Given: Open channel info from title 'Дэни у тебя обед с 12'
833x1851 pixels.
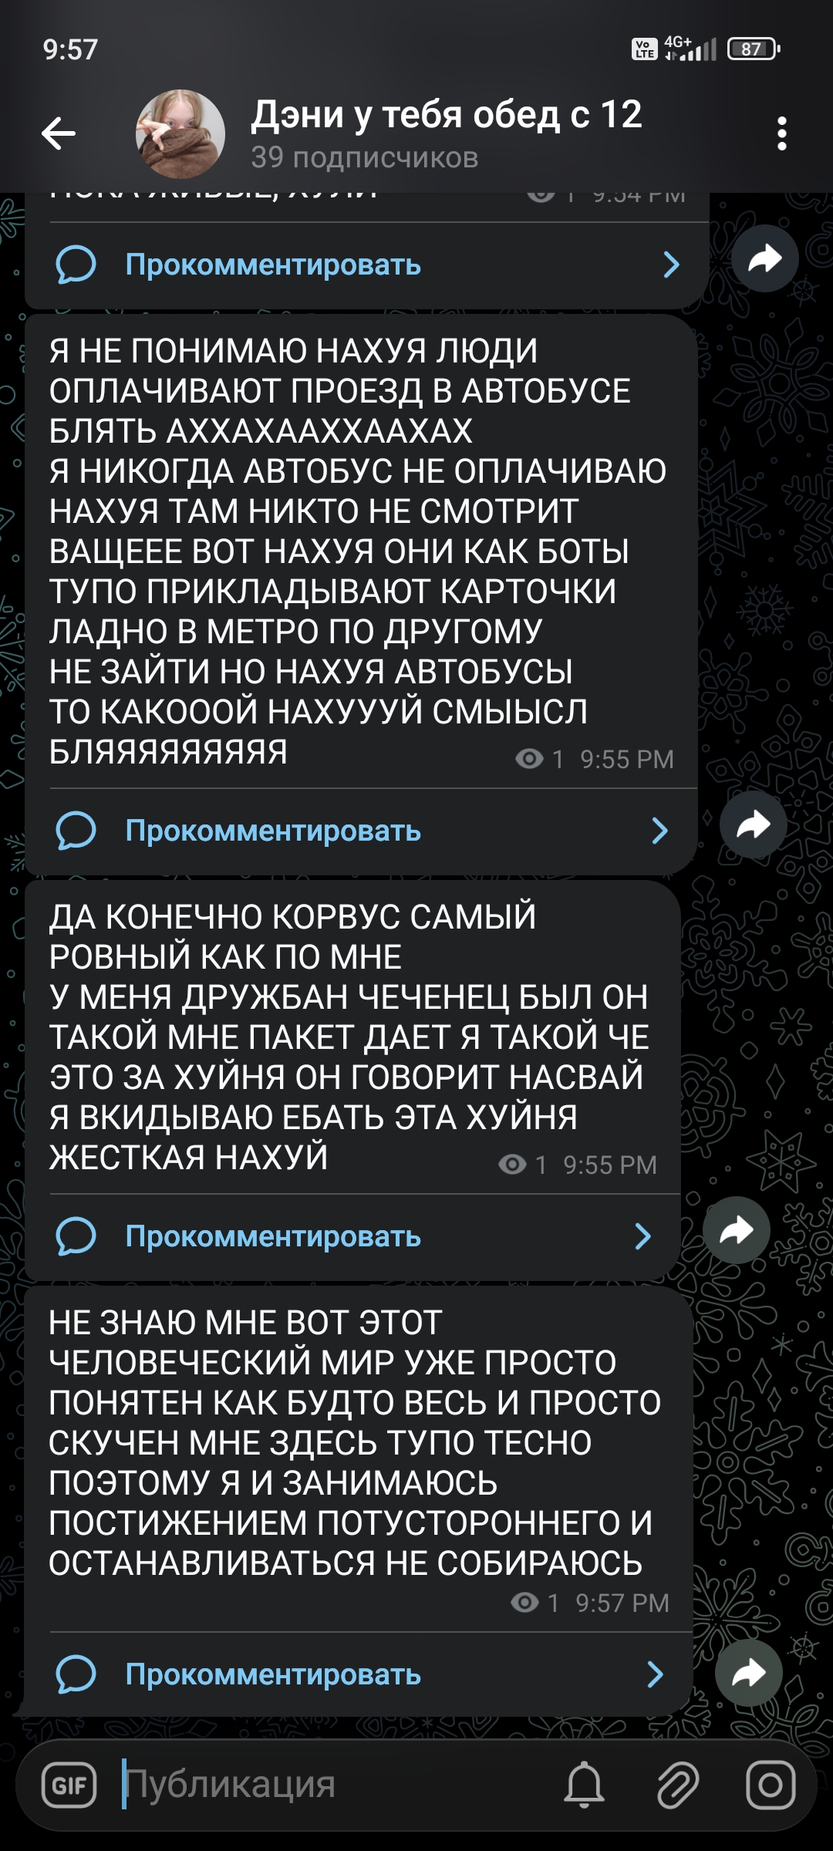Looking at the screenshot, I should [447, 114].
